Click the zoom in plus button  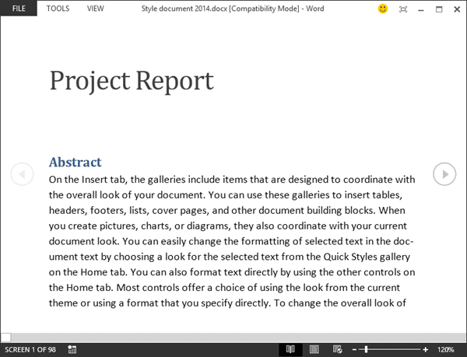425,350
